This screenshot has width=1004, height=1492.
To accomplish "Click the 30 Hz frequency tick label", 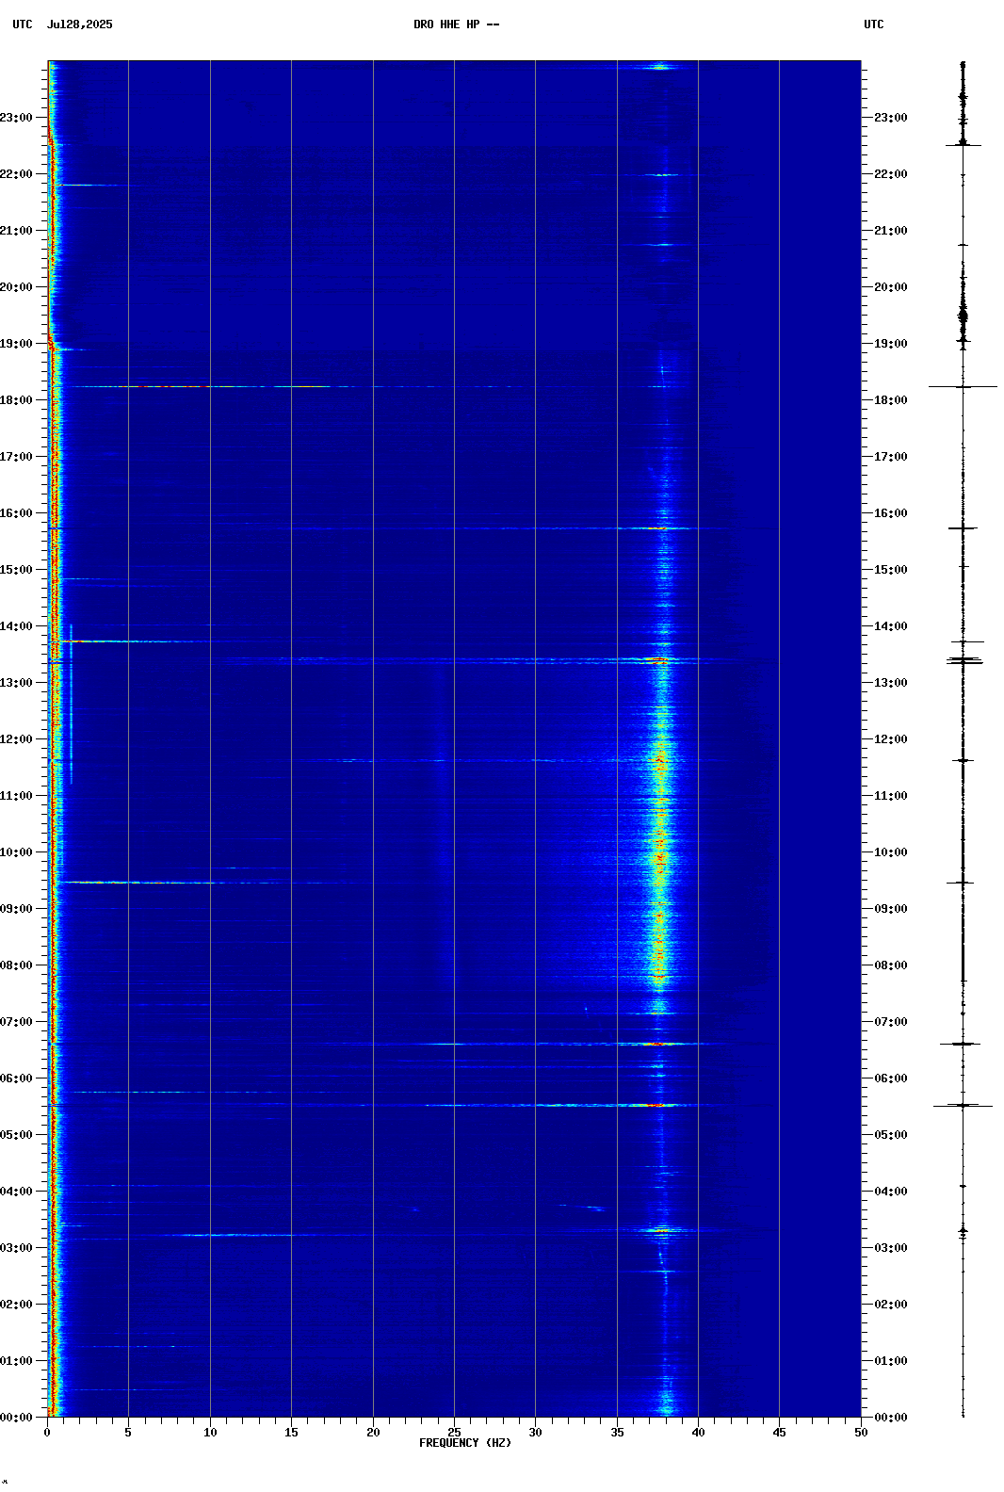I will pos(535,1433).
